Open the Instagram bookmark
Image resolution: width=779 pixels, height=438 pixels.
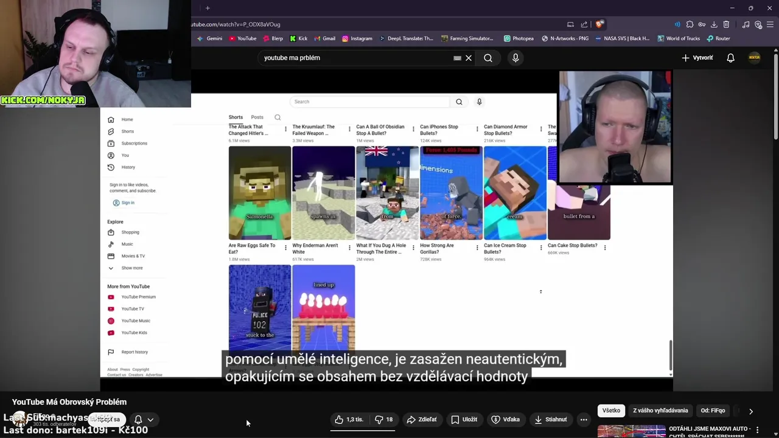pos(357,38)
